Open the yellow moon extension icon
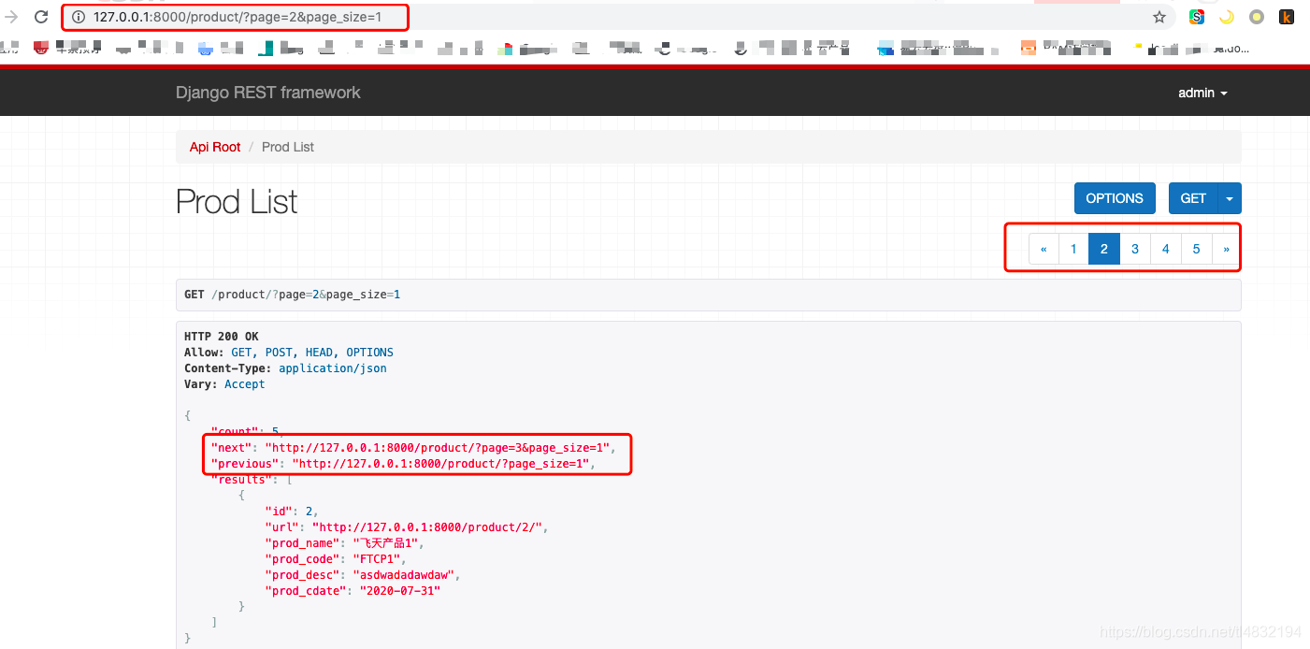Viewport: 1310px width, 649px height. tap(1227, 17)
